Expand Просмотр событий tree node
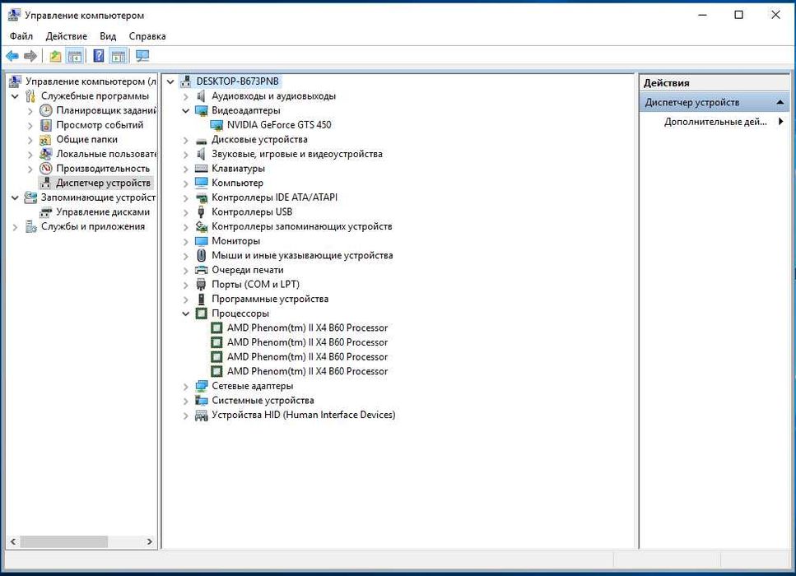796x576 pixels. (x=30, y=125)
